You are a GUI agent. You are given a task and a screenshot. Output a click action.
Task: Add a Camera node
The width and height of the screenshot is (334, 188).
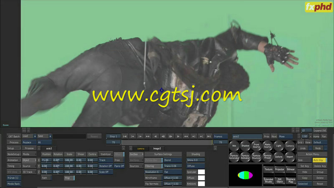[290, 146]
